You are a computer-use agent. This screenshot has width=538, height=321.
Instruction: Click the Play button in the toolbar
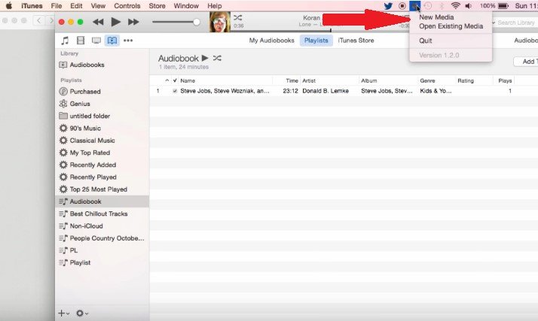click(116, 22)
